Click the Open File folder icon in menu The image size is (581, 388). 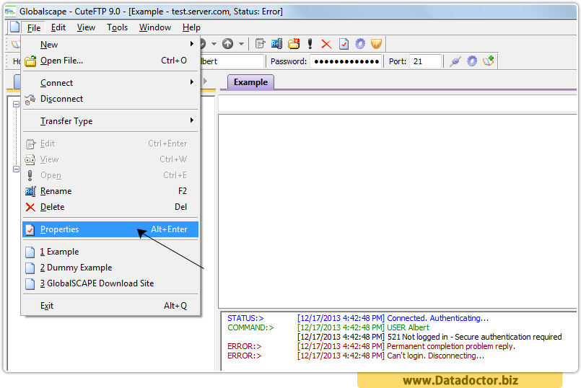tap(30, 61)
